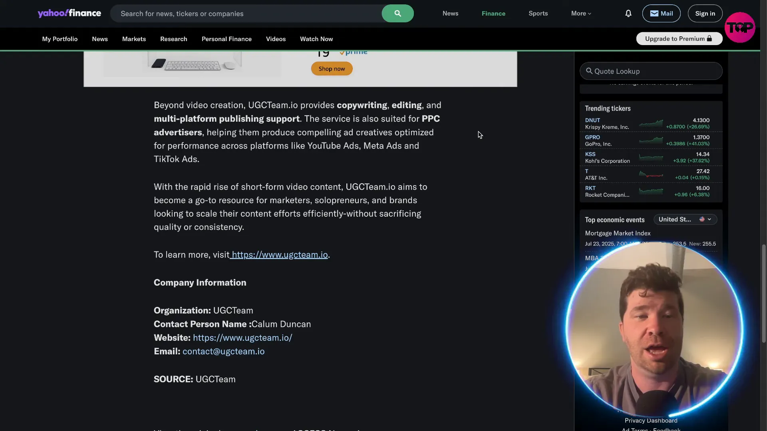This screenshot has height=431, width=767.
Task: Focus the Quote Lookup field
Action: 651,71
